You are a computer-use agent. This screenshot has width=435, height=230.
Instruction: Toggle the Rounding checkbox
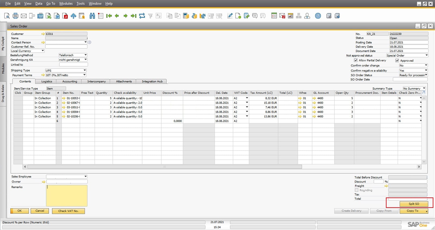[x=357, y=190]
